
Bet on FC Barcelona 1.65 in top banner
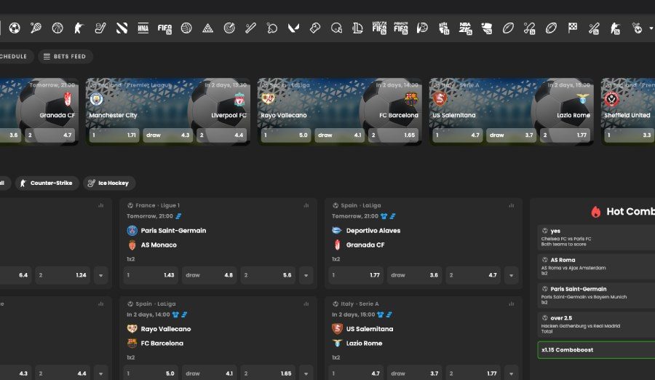(x=394, y=135)
